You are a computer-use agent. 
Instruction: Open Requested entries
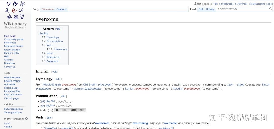click(13, 46)
